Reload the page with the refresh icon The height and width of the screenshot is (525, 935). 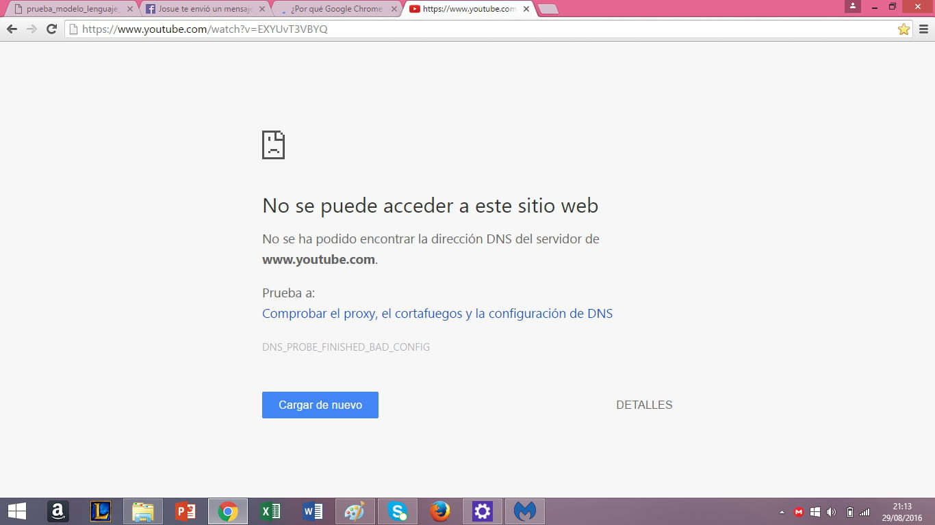pyautogui.click(x=51, y=29)
